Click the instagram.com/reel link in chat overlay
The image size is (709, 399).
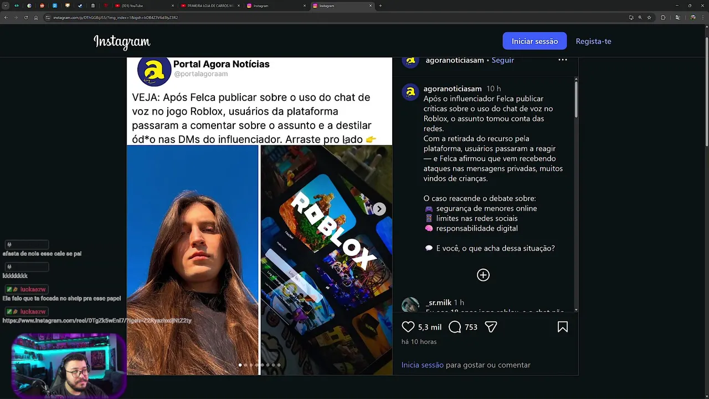[x=97, y=320]
